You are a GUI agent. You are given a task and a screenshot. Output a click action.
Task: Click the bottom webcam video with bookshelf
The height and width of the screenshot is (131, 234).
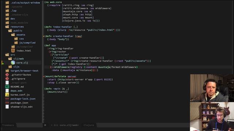pos(212,116)
